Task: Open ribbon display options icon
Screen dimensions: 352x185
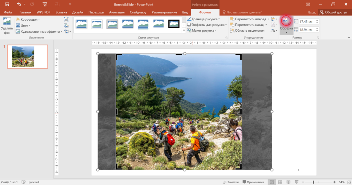Action: click(x=308, y=4)
